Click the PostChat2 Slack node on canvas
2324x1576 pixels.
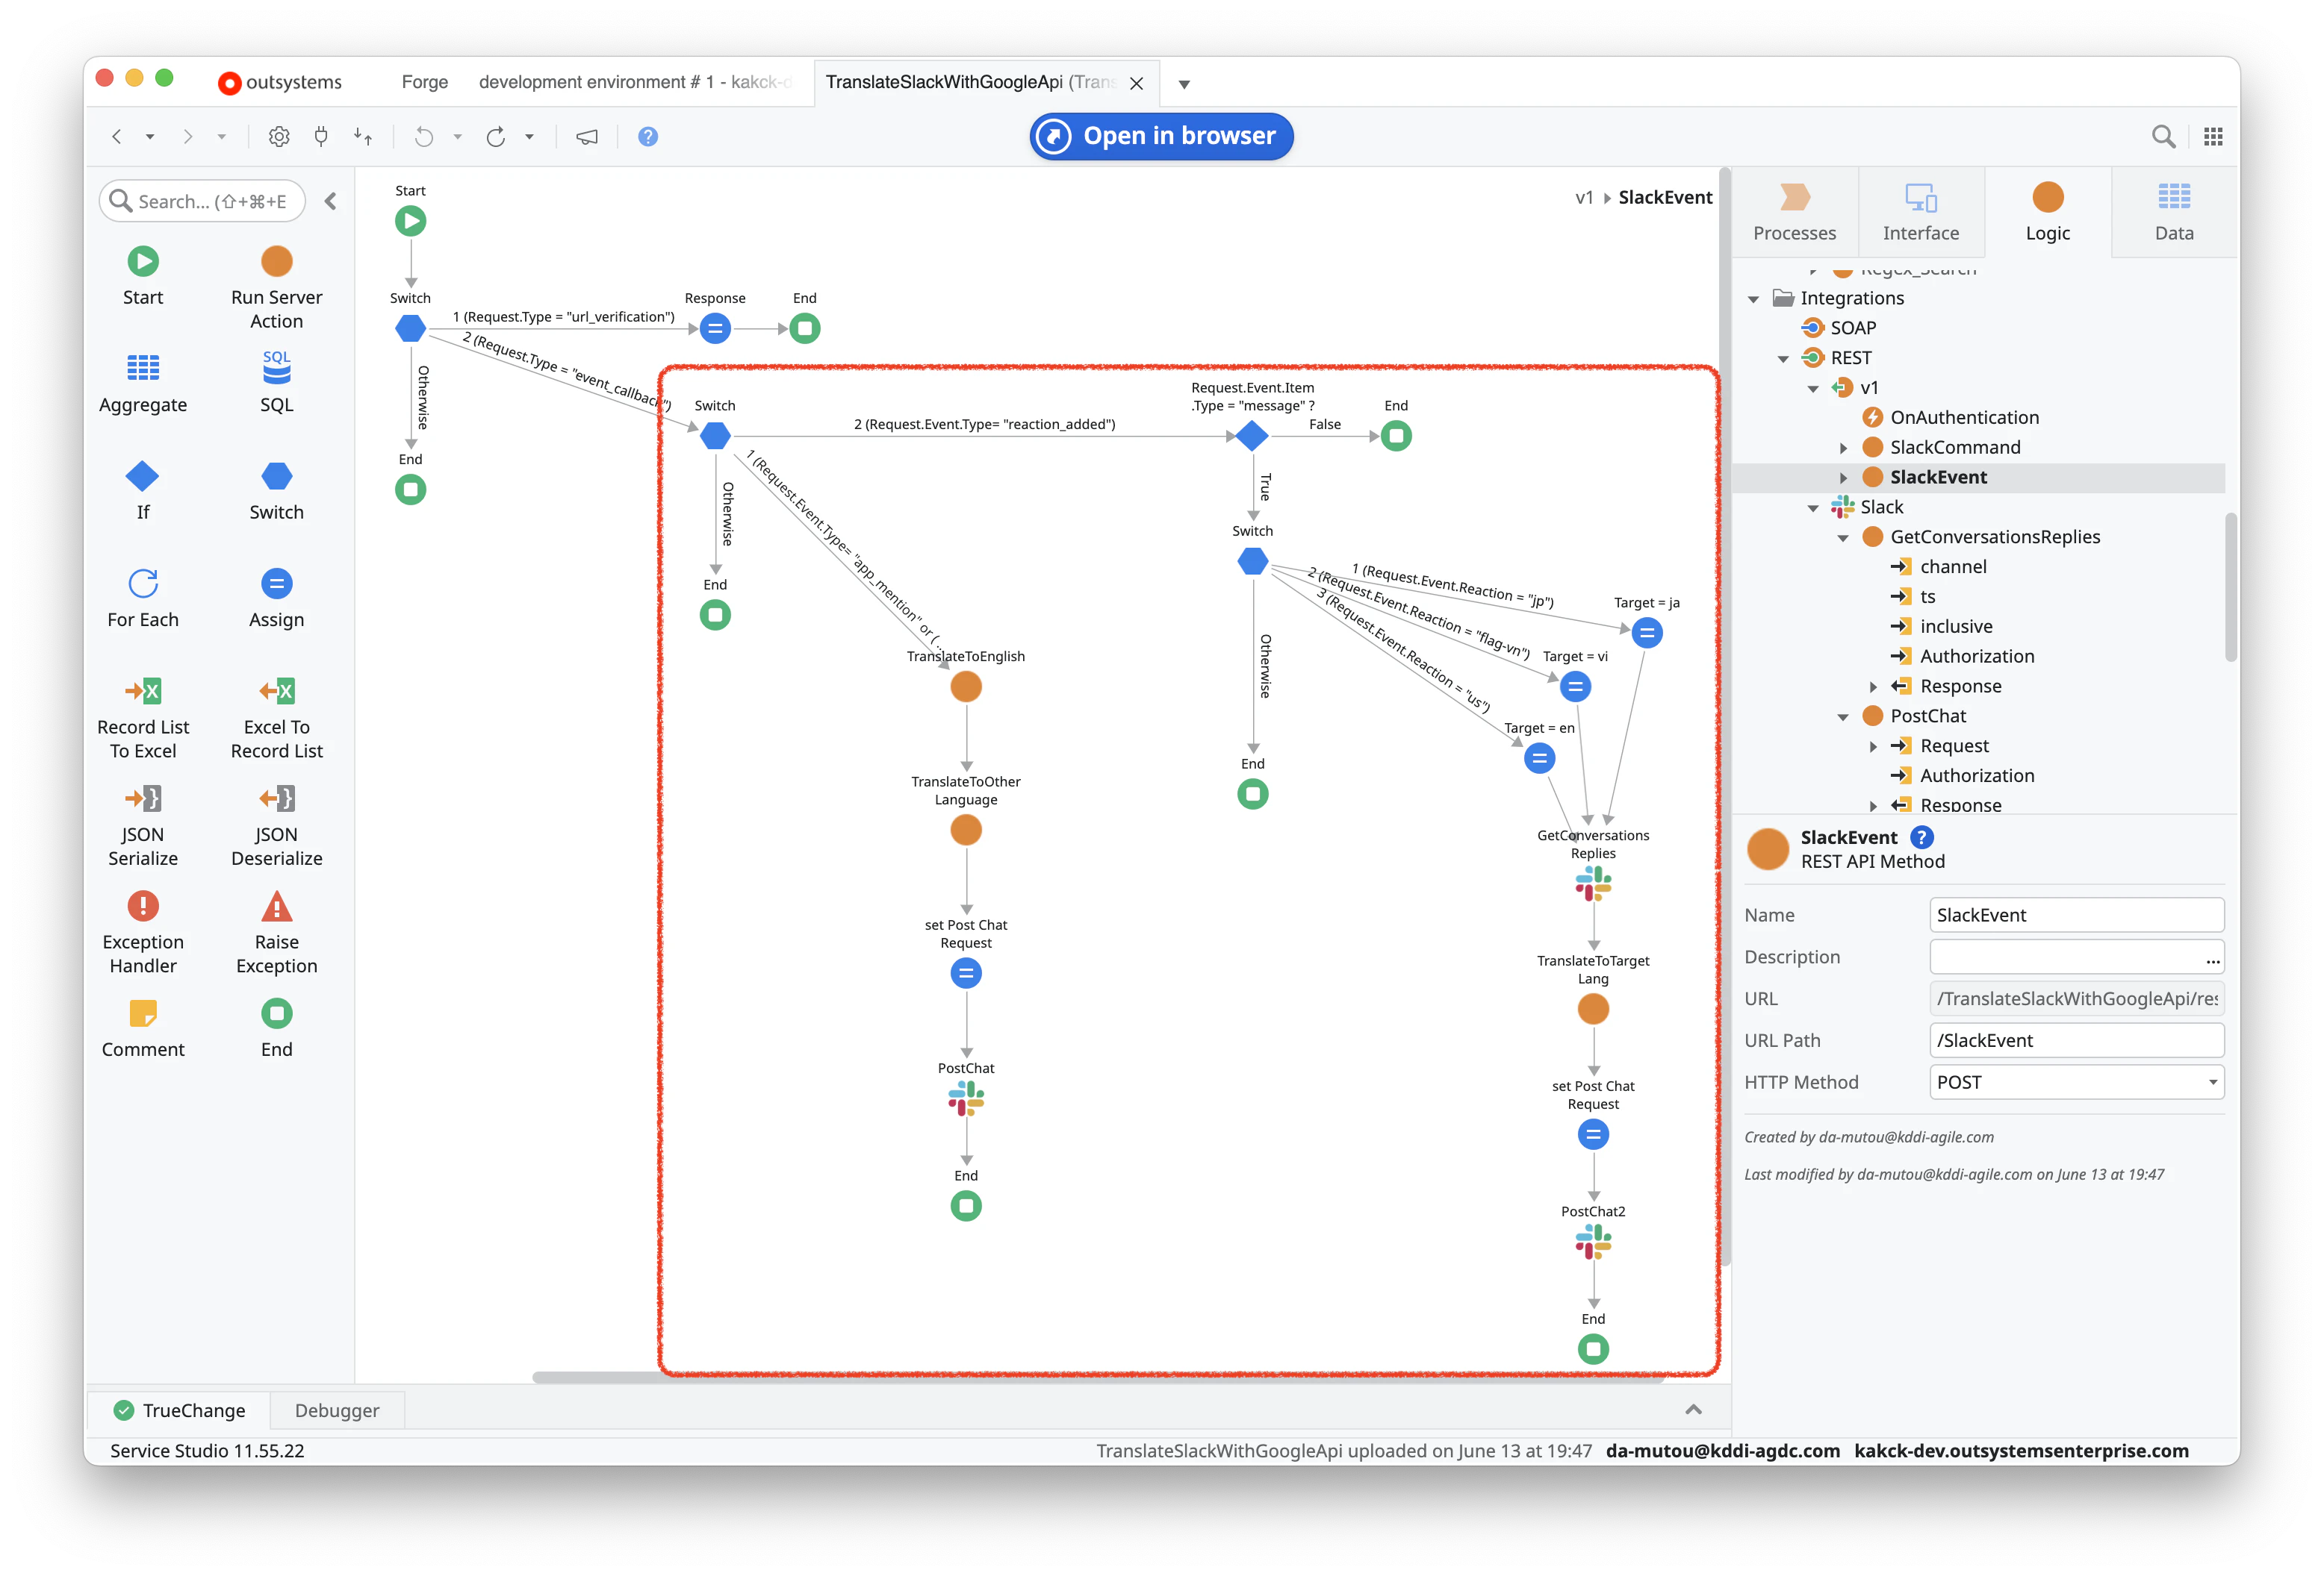pyautogui.click(x=1593, y=1243)
